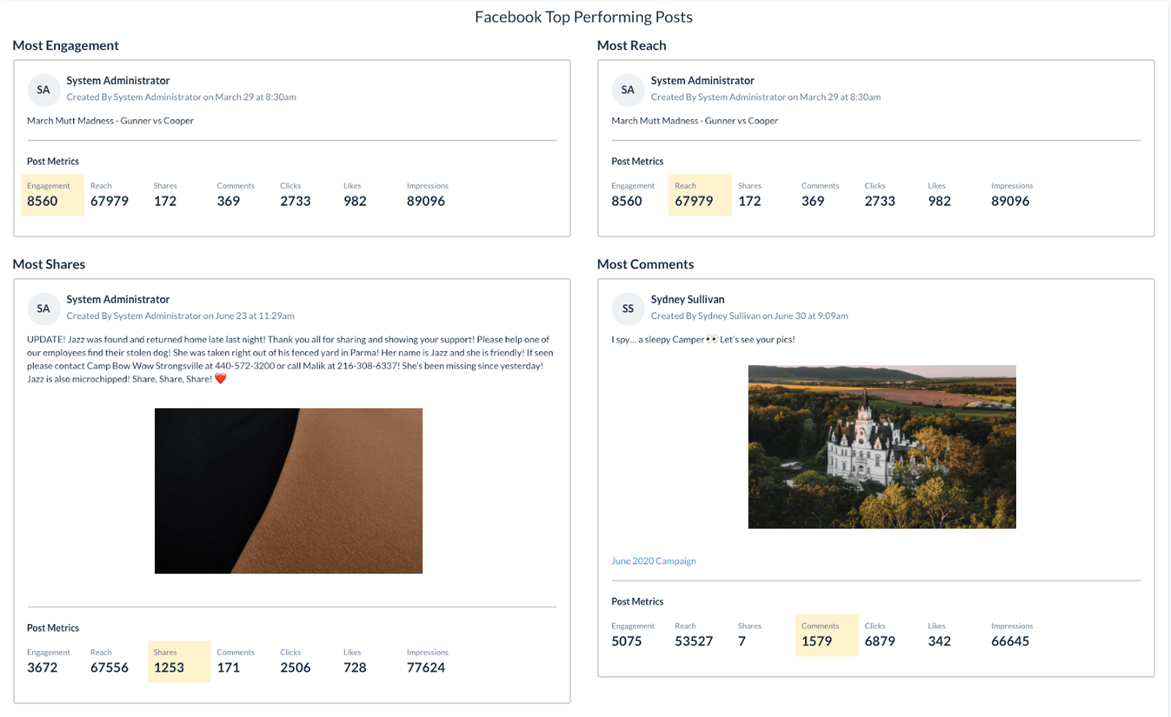Open the June 2020 Campaign link
This screenshot has height=717, width=1171.
click(653, 560)
